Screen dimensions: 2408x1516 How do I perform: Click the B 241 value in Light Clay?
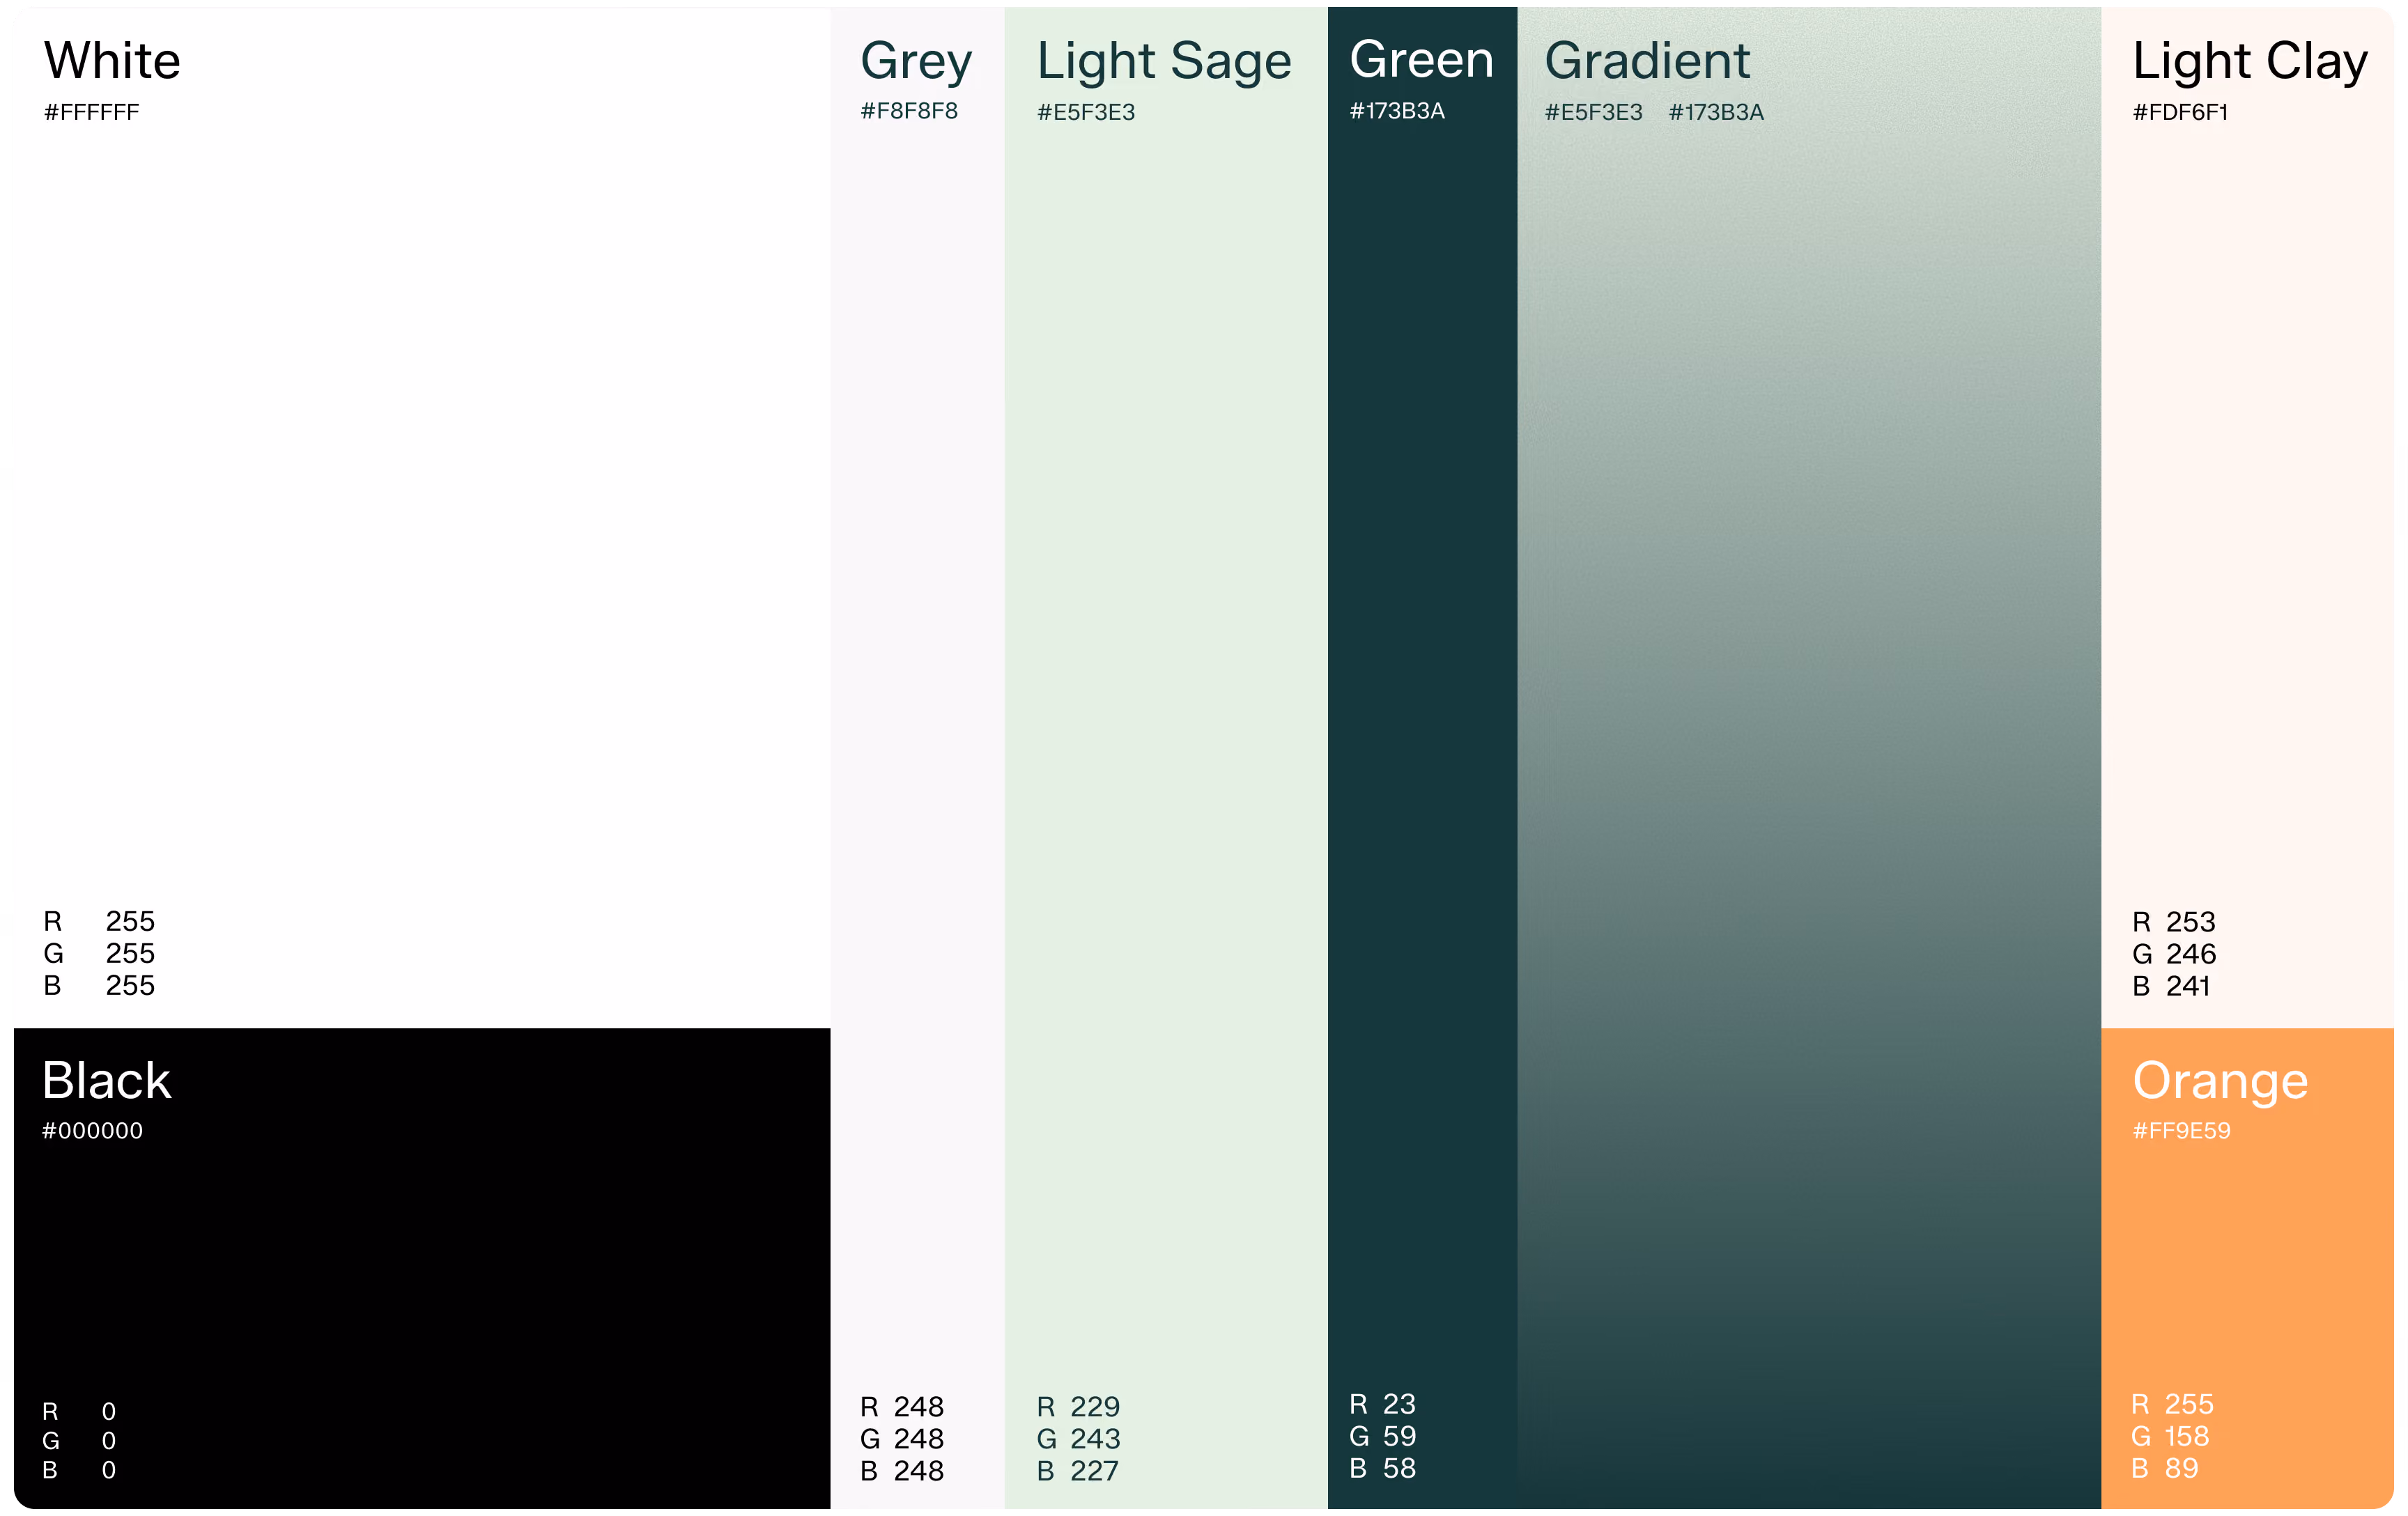tap(2171, 986)
